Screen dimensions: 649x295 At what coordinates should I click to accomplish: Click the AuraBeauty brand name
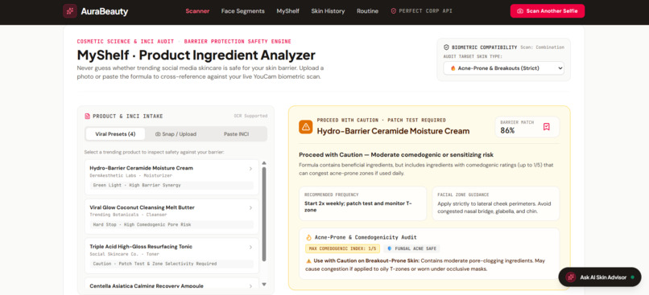(105, 11)
